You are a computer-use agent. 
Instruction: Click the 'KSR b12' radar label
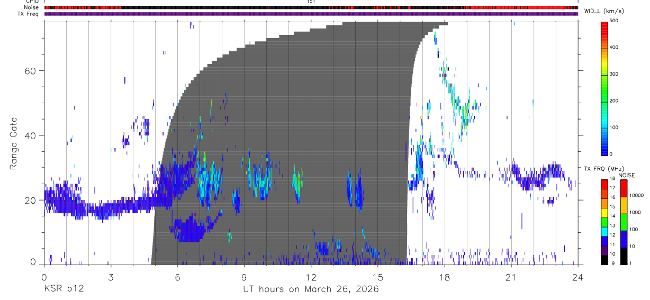(64, 289)
